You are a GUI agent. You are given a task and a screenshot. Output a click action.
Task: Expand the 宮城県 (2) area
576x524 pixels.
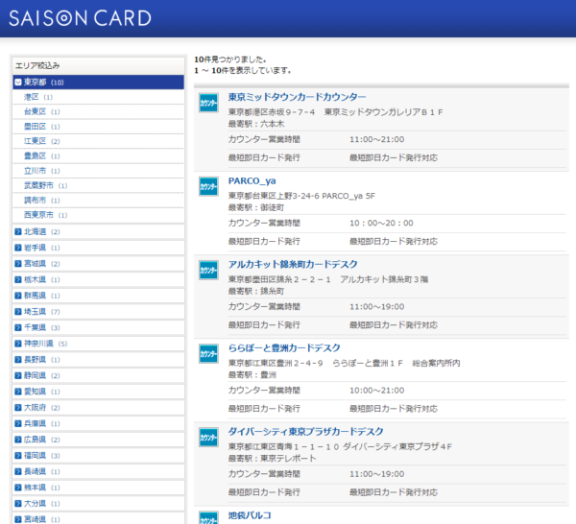point(99,264)
